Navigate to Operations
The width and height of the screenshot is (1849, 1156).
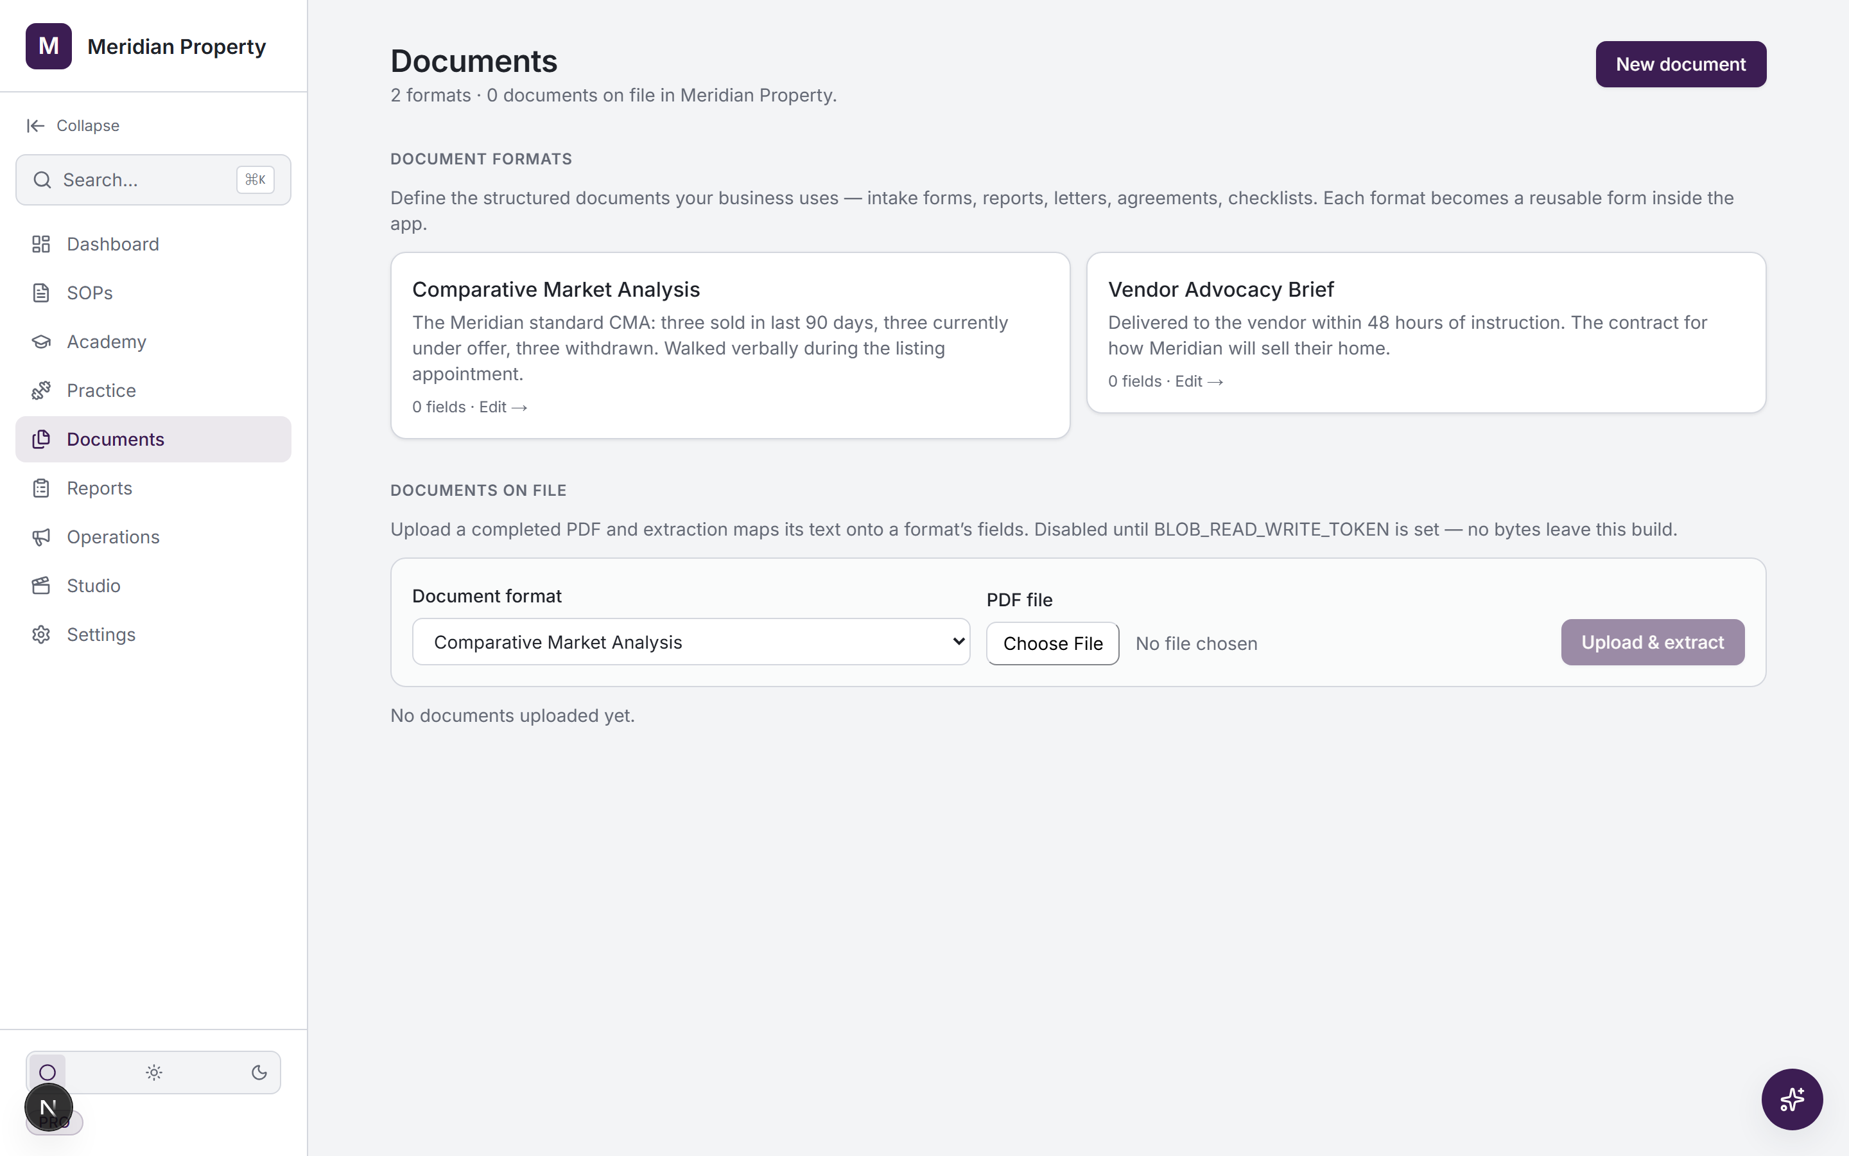(153, 537)
